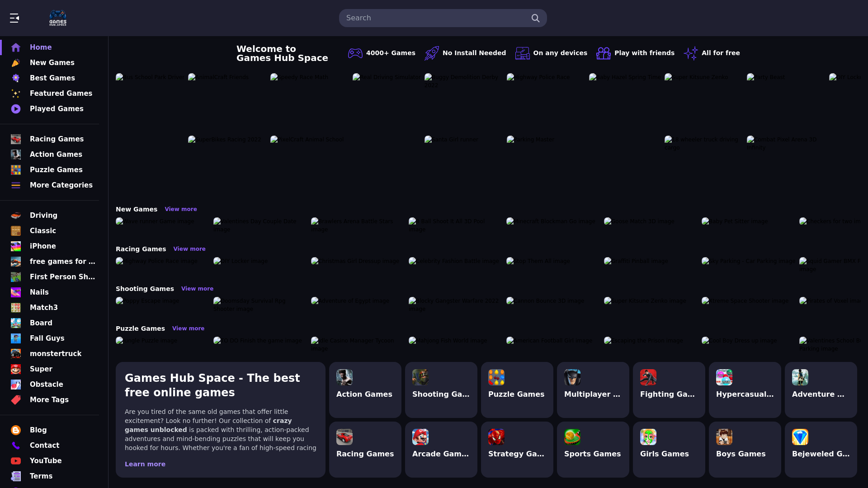Viewport: 868px width, 488px height.
Task: Open free games for sidebar tag
Action: (50, 262)
